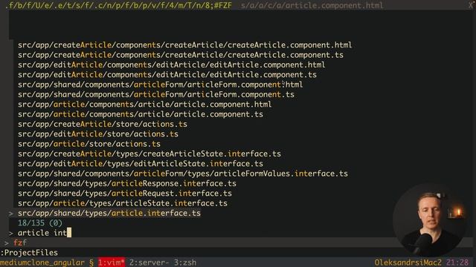
Task: Select articleFormValues.interface.ts result
Action: point(183,174)
